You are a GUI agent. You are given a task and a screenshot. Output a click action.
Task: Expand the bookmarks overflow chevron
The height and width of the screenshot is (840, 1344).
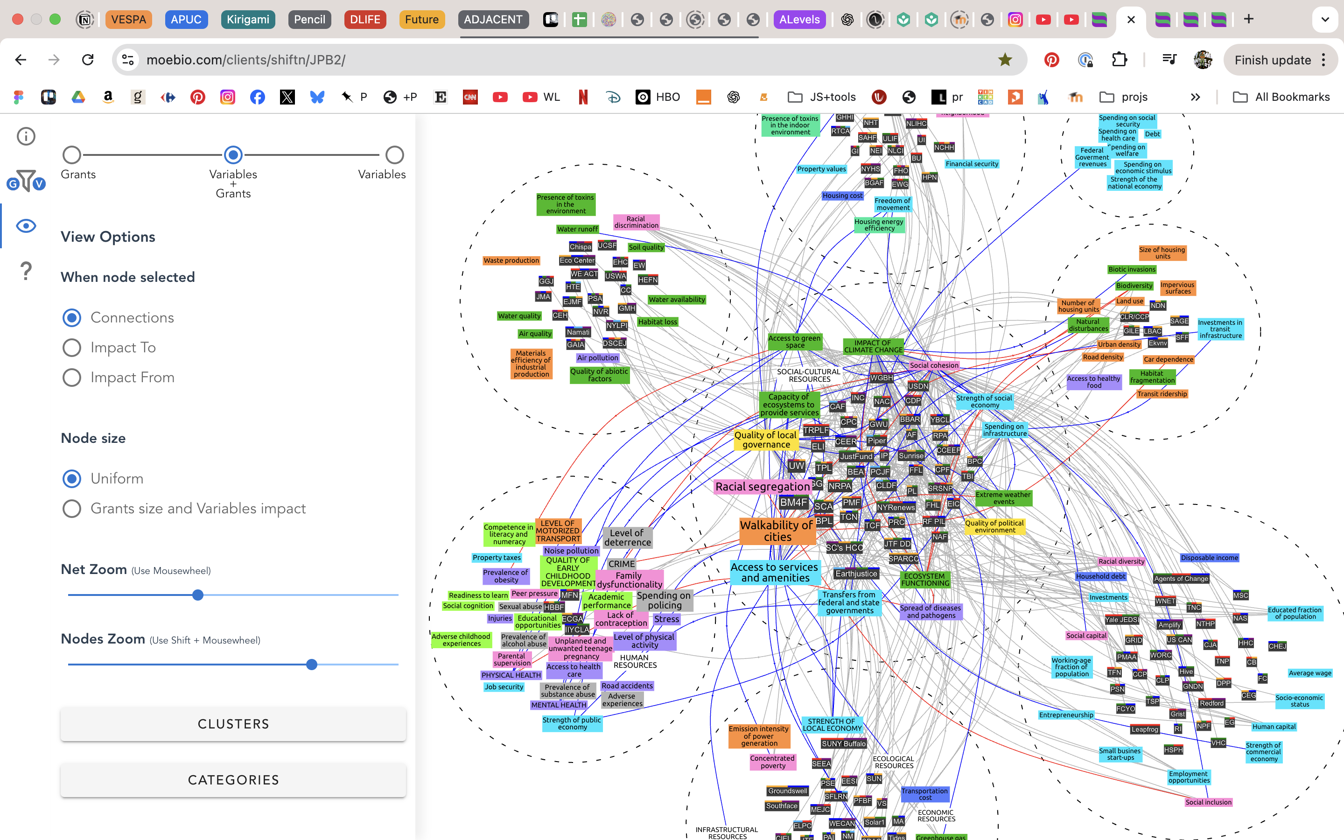[x=1195, y=97]
